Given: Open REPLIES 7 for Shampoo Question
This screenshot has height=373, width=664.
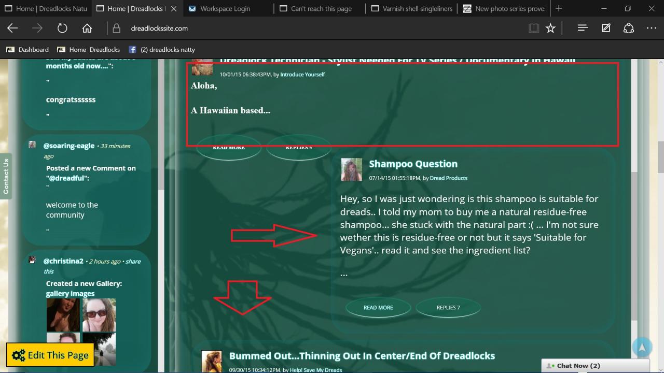Looking at the screenshot, I should tap(448, 307).
